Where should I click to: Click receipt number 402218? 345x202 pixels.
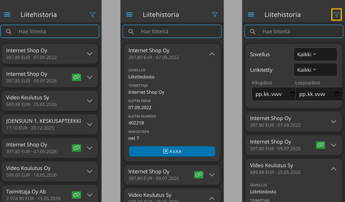pyautogui.click(x=136, y=123)
